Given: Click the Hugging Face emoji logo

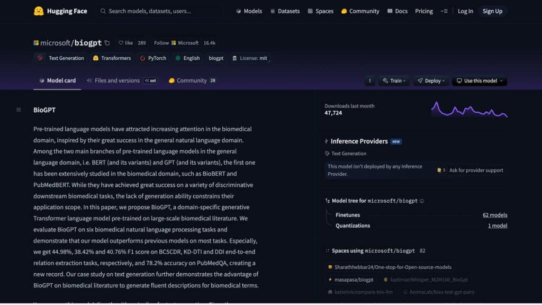Looking at the screenshot, I should click(x=38, y=11).
